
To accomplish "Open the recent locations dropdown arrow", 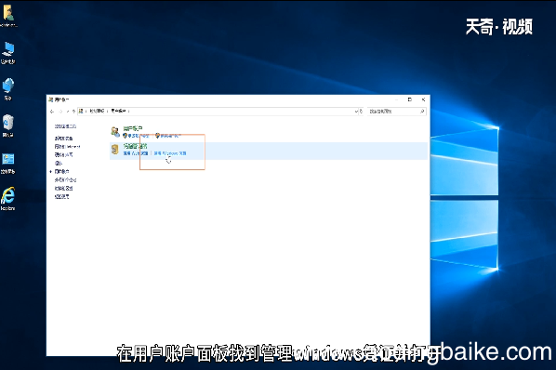I will point(67,112).
